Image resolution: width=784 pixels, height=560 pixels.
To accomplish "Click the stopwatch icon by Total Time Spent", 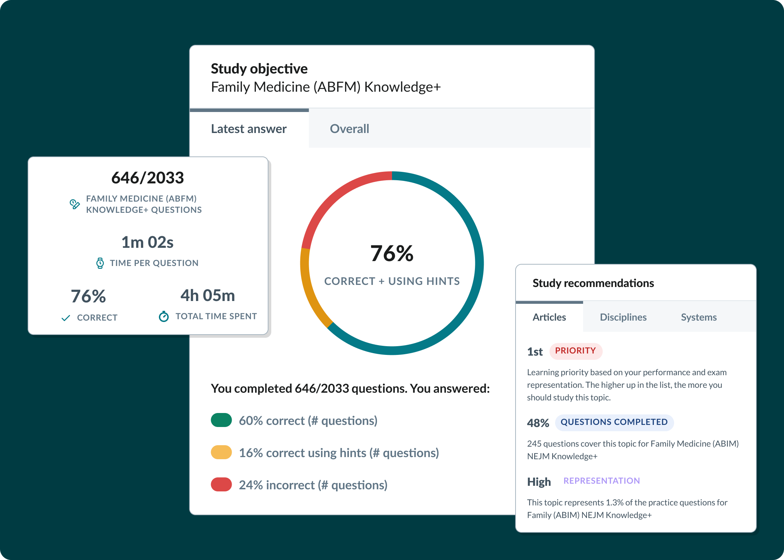I will tap(163, 316).
